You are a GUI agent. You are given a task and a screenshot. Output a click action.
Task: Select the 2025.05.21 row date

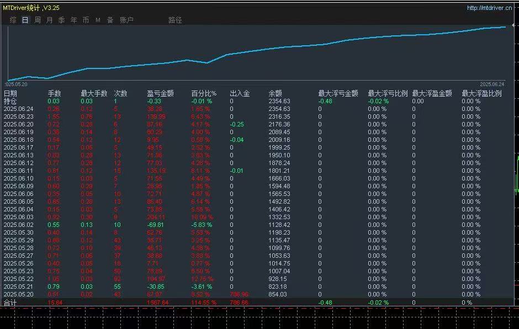coord(19,286)
